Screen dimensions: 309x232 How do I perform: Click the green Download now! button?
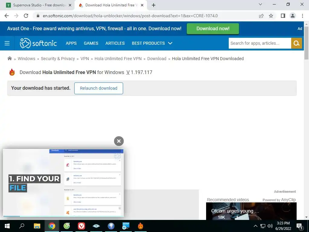[x=213, y=29]
